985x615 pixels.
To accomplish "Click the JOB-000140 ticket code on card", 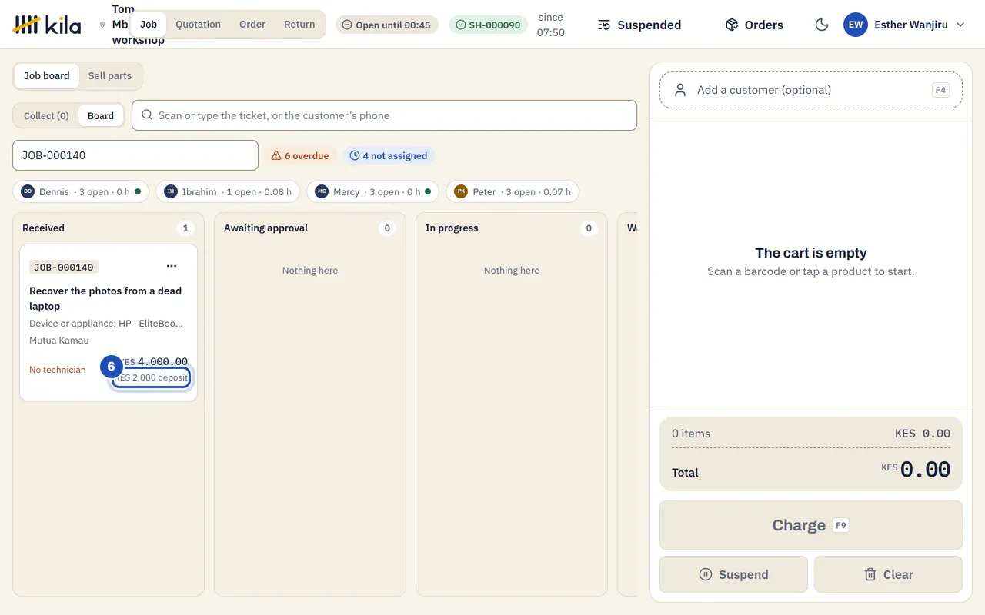I will [64, 268].
